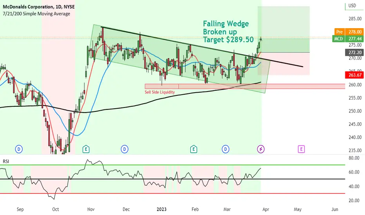The image size is (365, 215).
Task: Click the Apr label on the time axis
Action: [x=266, y=210]
